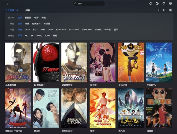This screenshot has width=177, height=134.
Task: Open 整鬼專家 poster
Action: tap(159, 108)
